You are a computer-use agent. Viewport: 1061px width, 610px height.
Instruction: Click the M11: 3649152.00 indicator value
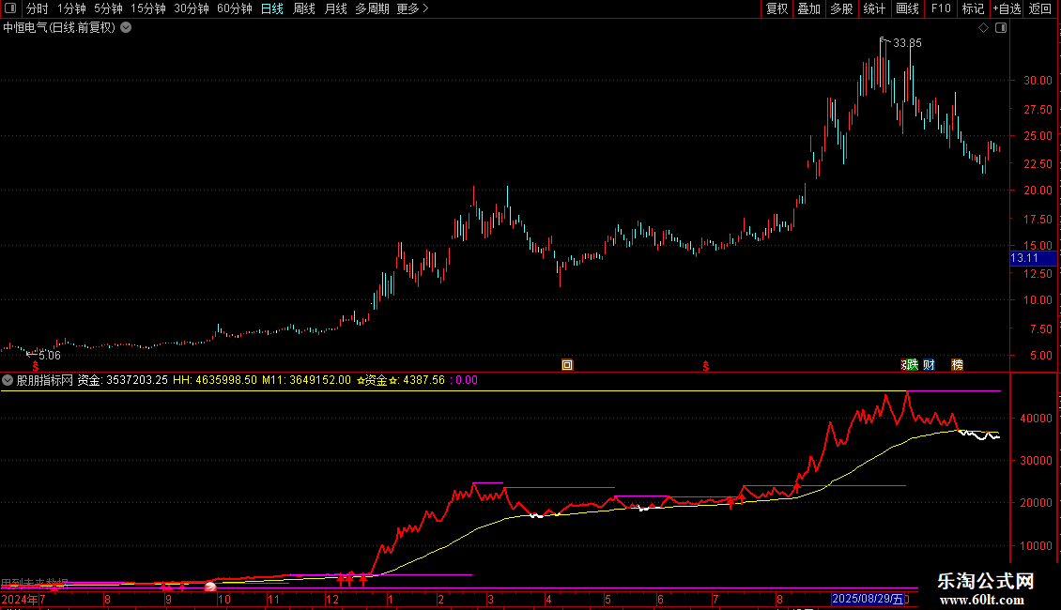click(x=306, y=380)
